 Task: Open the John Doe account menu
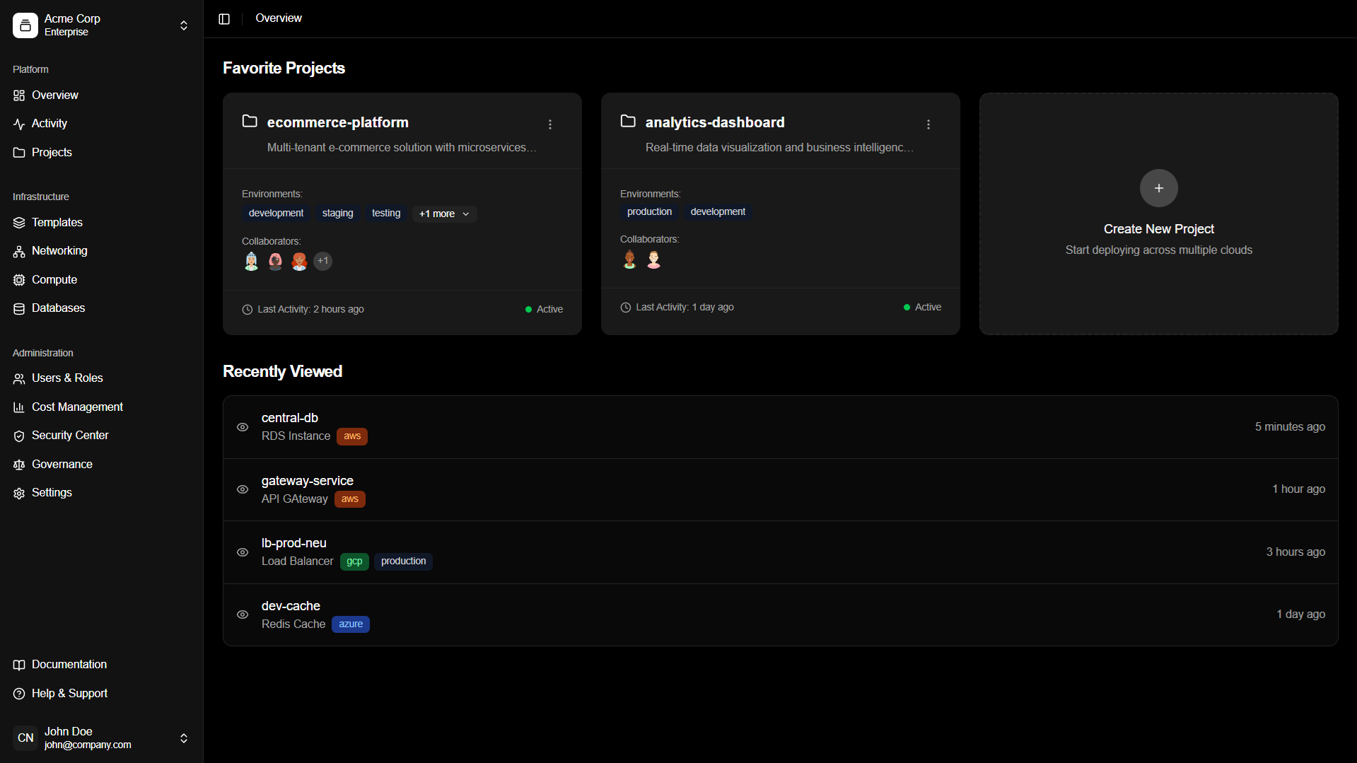coord(183,738)
